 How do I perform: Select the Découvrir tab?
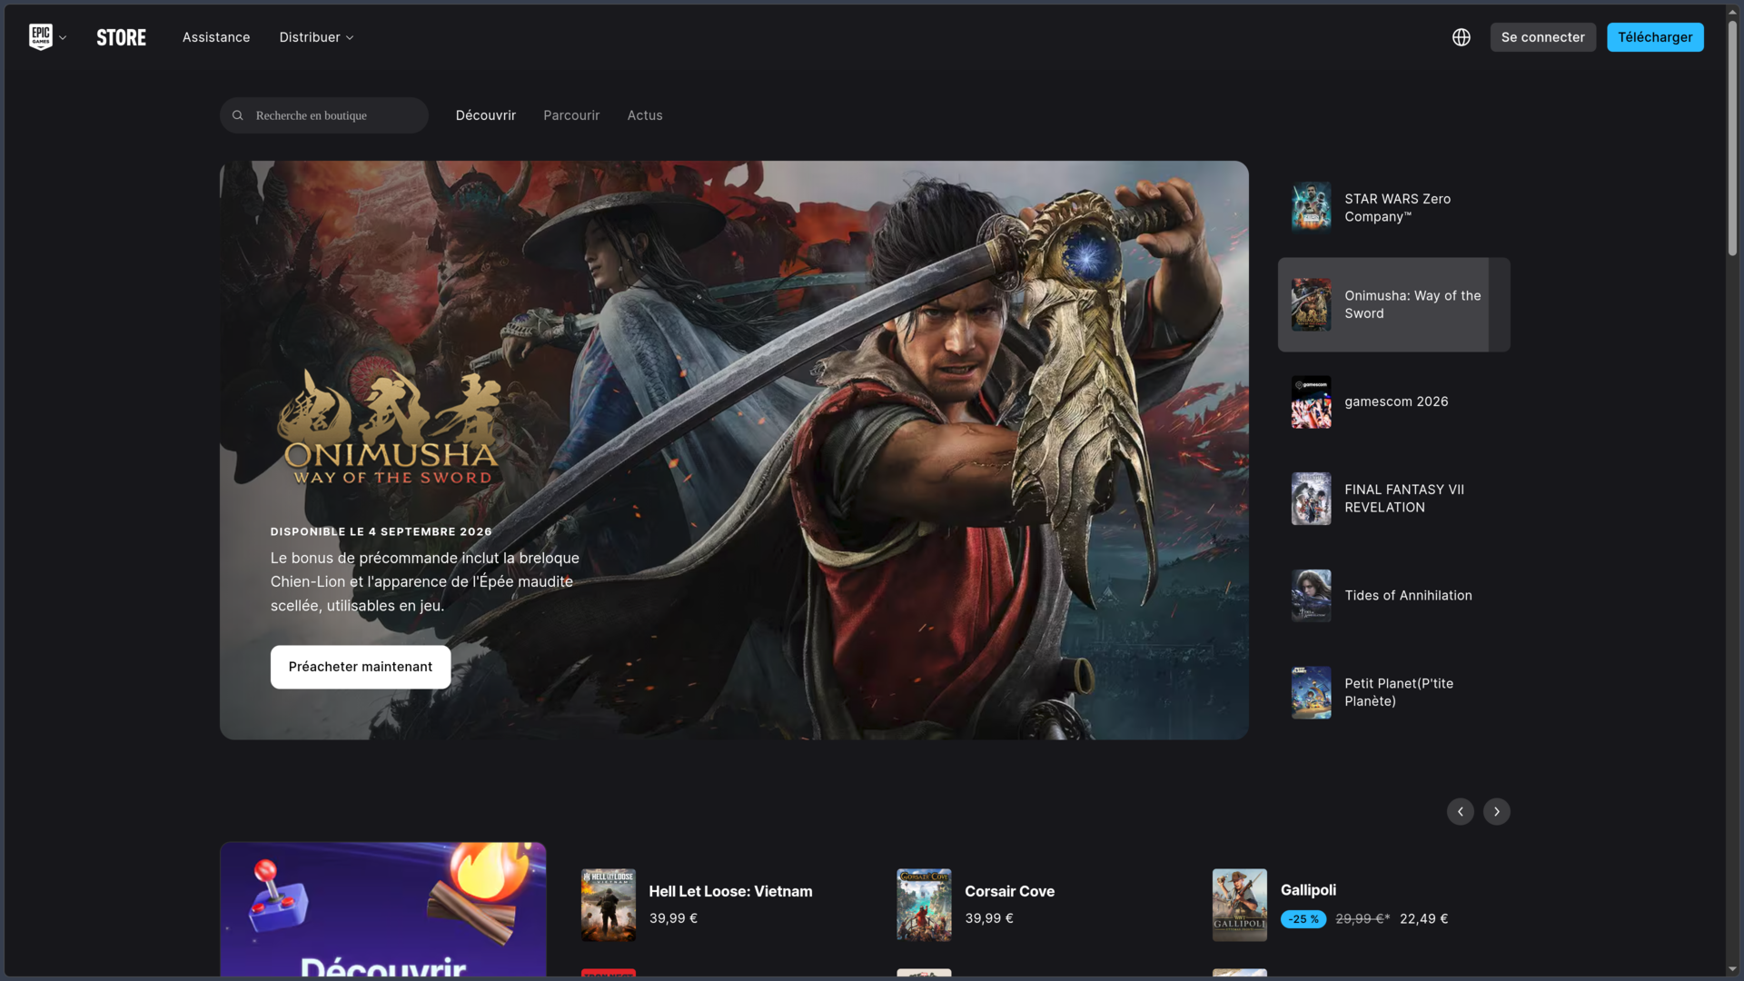click(486, 115)
